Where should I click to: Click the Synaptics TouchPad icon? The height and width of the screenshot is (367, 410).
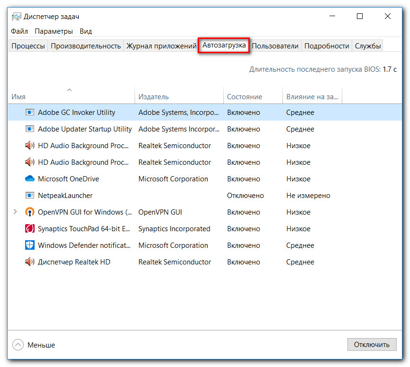(30, 229)
